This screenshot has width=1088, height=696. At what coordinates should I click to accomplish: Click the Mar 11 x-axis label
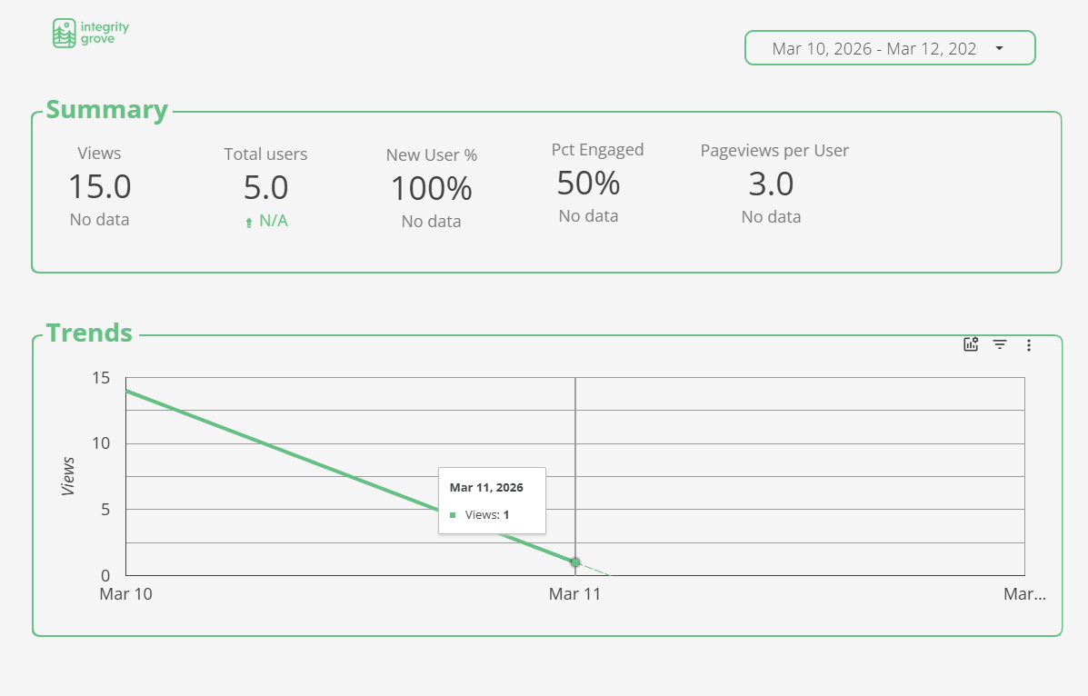click(x=575, y=594)
